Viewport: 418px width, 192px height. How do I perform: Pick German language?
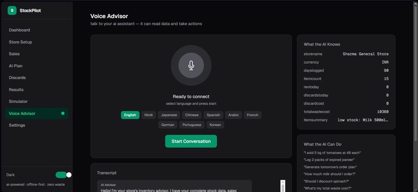click(x=168, y=125)
